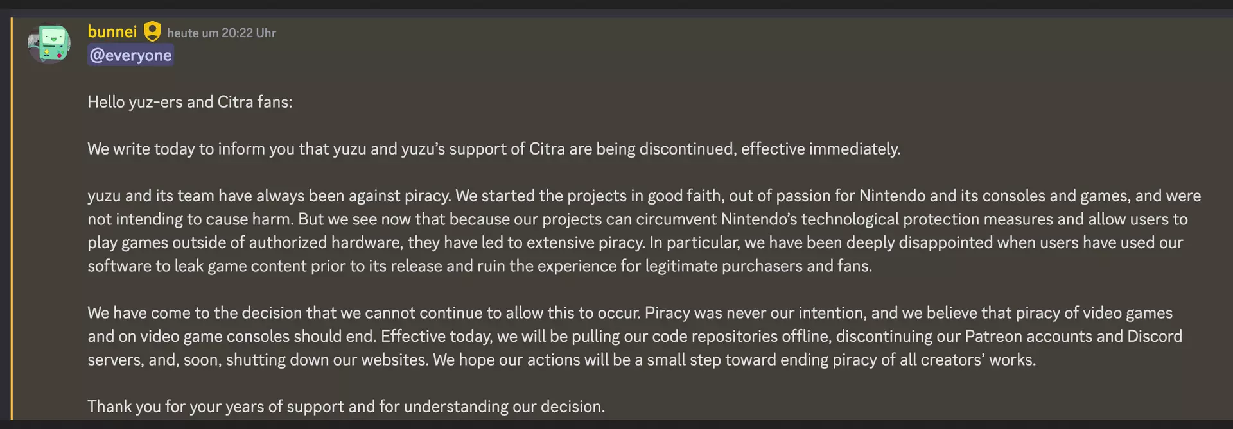Click the word Citra in the discontinuation sentence
Screen dimensions: 1233x429
[x=547, y=149]
